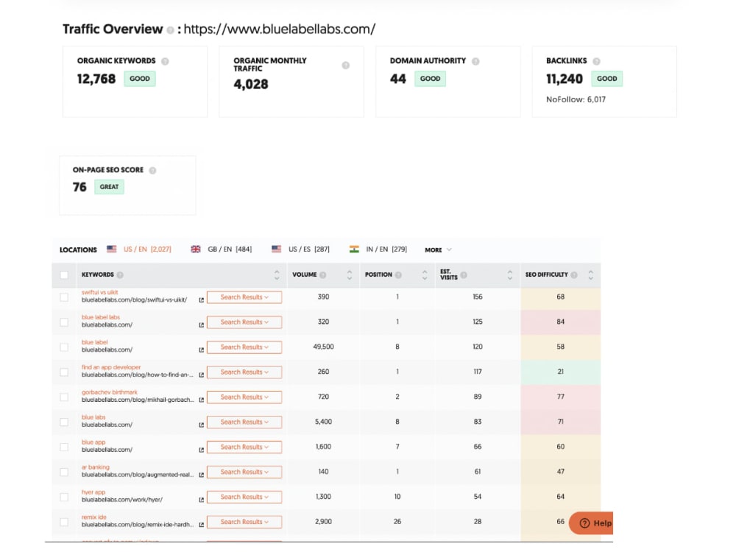Click the UK flag for GB / EN location
The image size is (736, 552).
196,250
